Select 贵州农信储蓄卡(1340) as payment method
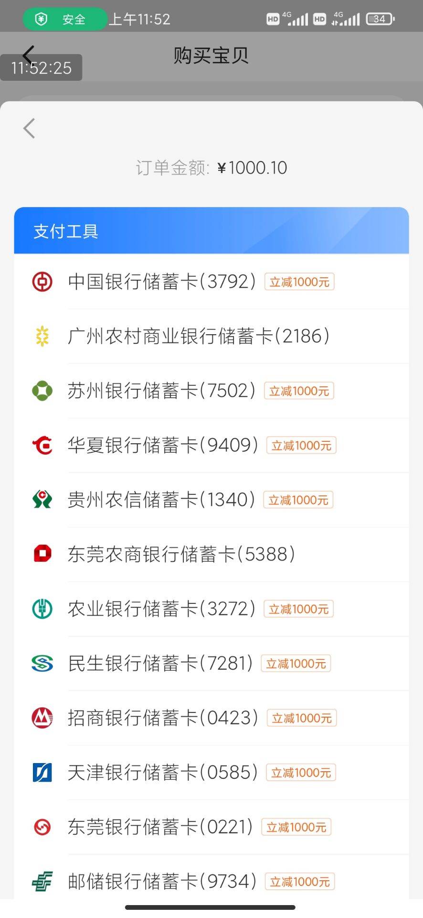 [x=161, y=500]
